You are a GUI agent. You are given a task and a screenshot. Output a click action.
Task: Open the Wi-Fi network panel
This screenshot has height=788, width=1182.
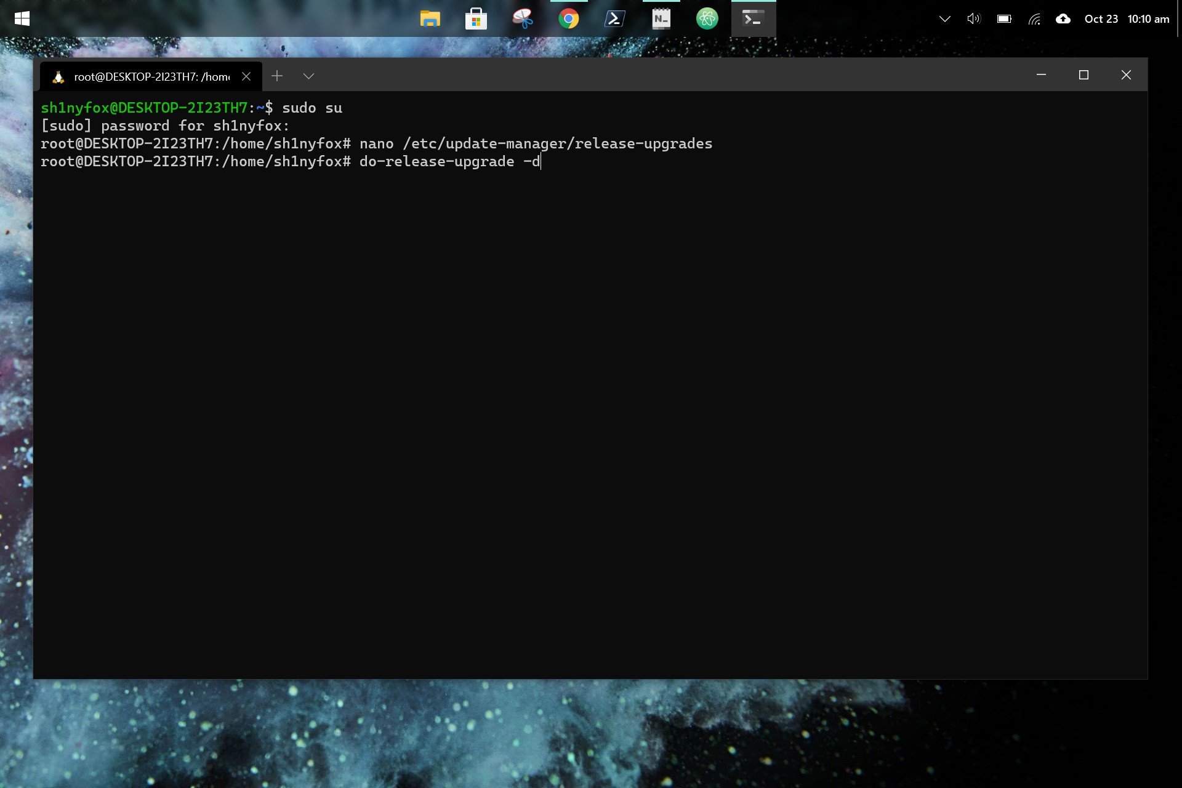click(1034, 19)
